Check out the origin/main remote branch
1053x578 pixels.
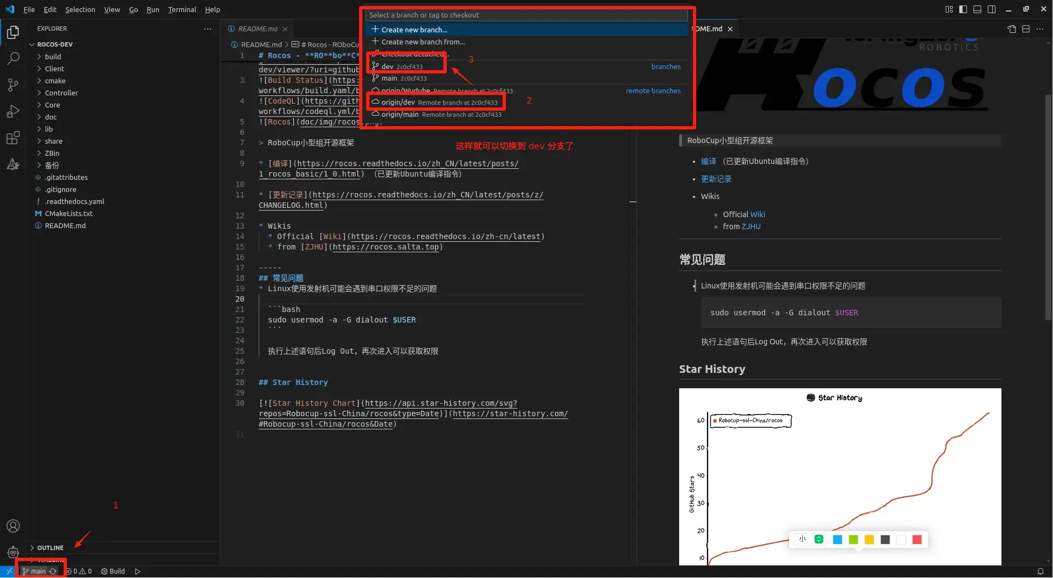tap(526, 115)
